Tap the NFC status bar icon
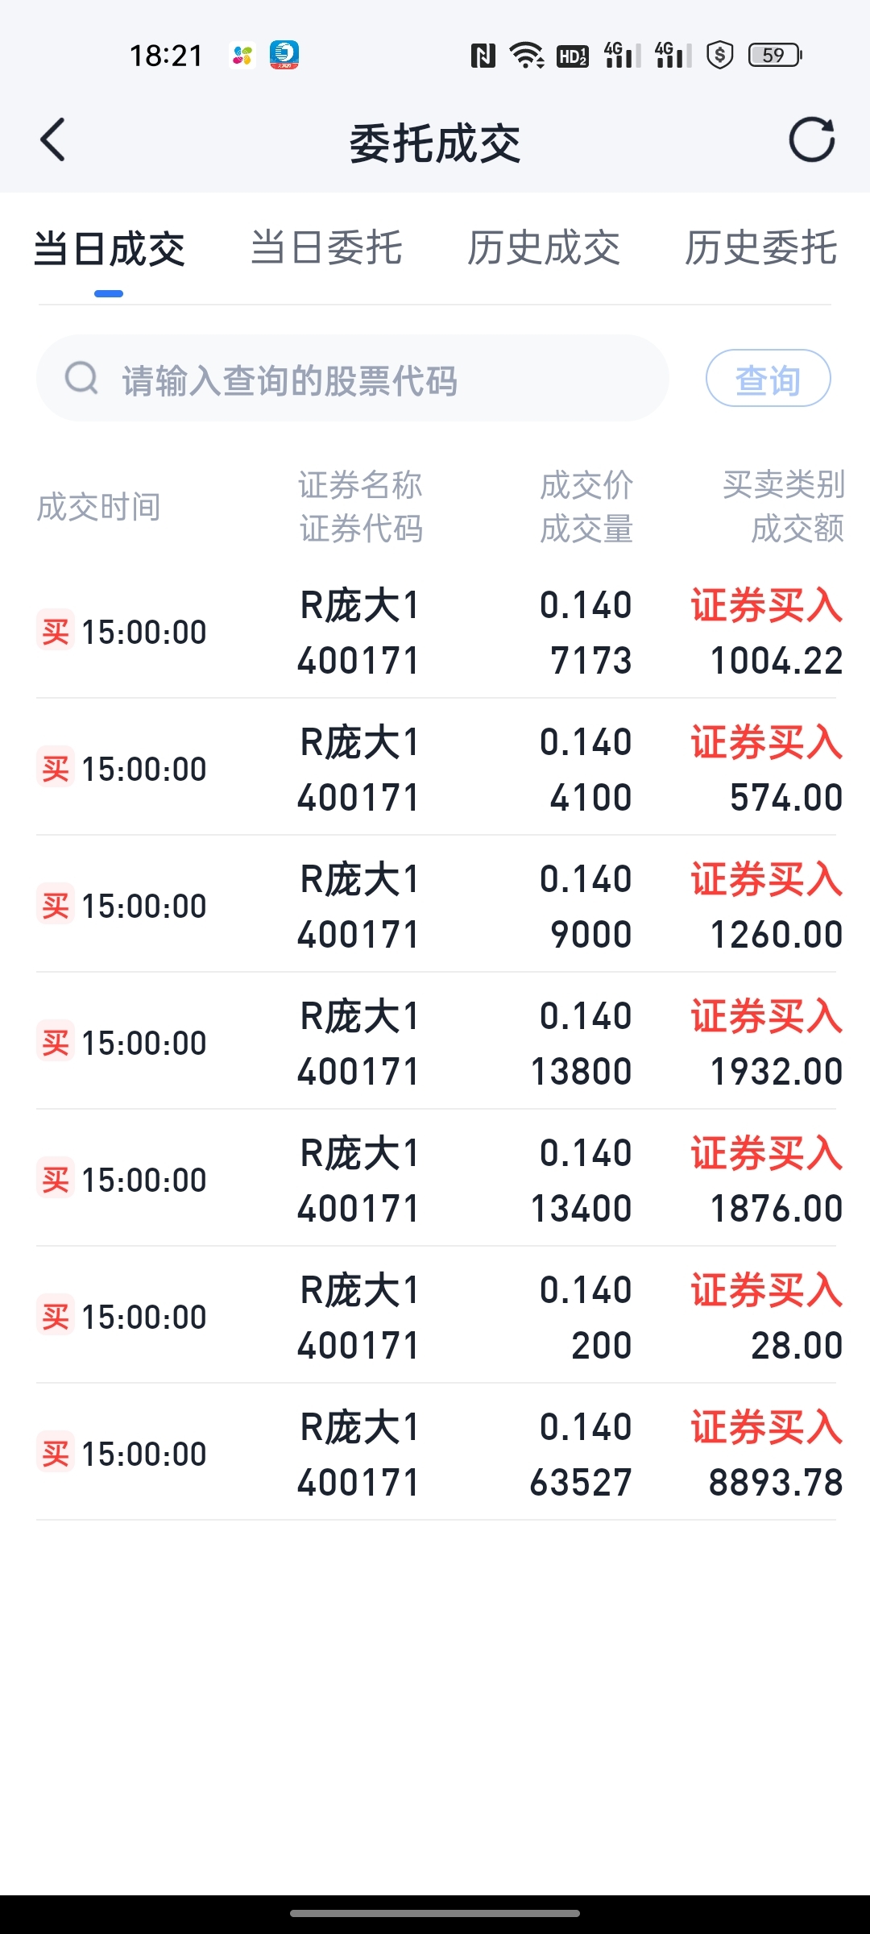Image resolution: width=870 pixels, height=1934 pixels. coord(483,56)
